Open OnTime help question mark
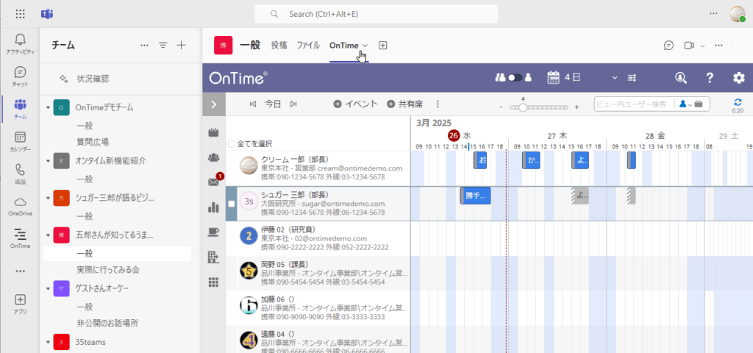753x353 pixels. point(710,78)
